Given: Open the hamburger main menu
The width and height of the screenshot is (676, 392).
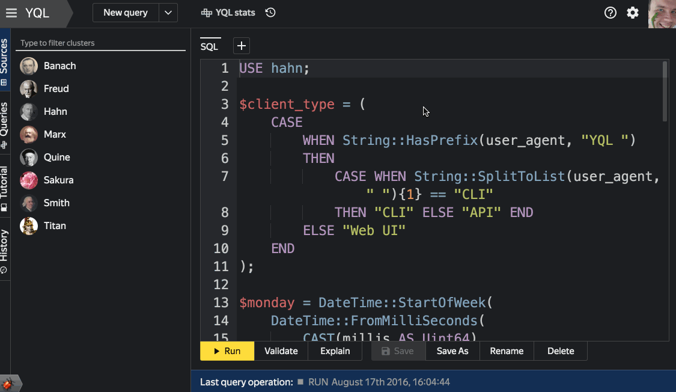Looking at the screenshot, I should [x=11, y=13].
